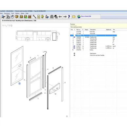Open the blue question mark help
Screen dimensions: 127x127
[x=69, y=17]
